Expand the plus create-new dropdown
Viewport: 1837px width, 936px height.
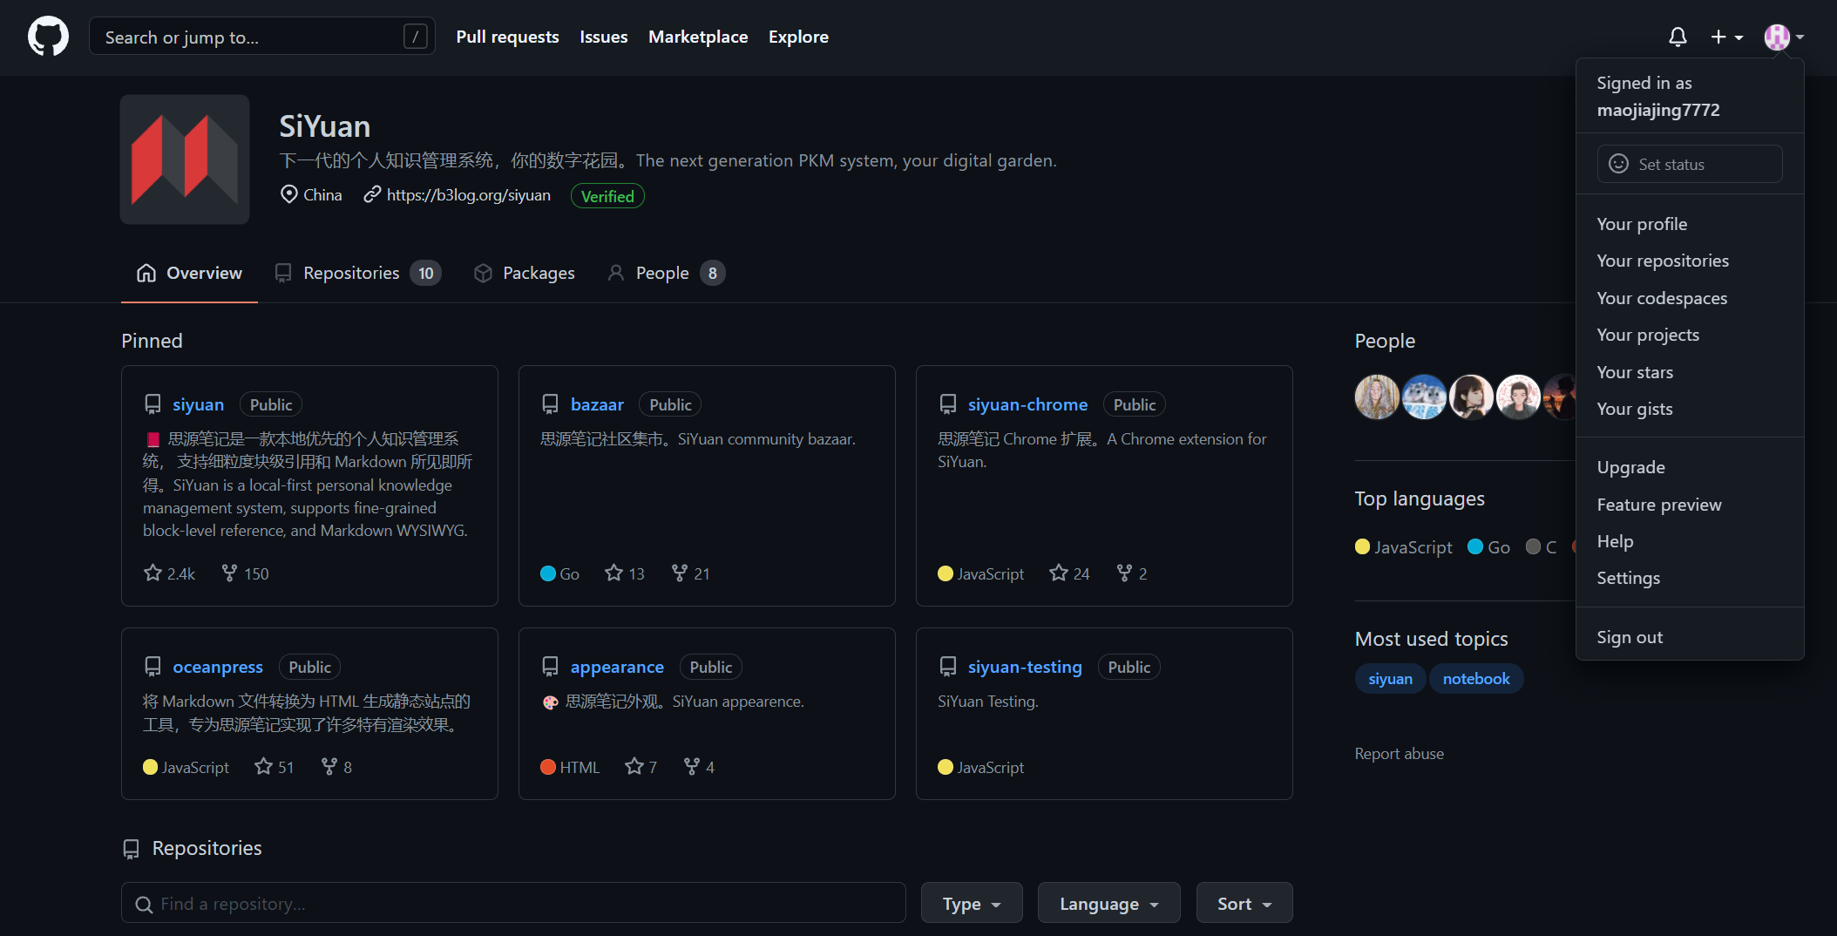tap(1725, 37)
